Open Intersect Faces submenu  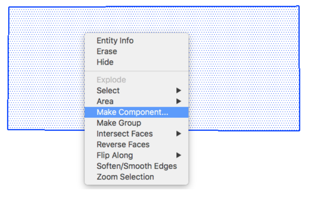click(x=136, y=134)
